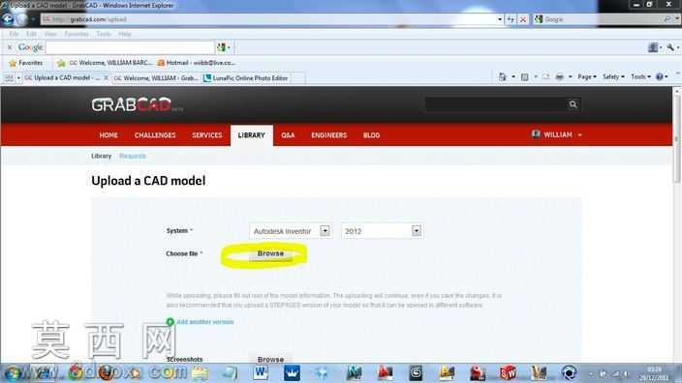
Task: Open the View menu
Action: [x=50, y=34]
